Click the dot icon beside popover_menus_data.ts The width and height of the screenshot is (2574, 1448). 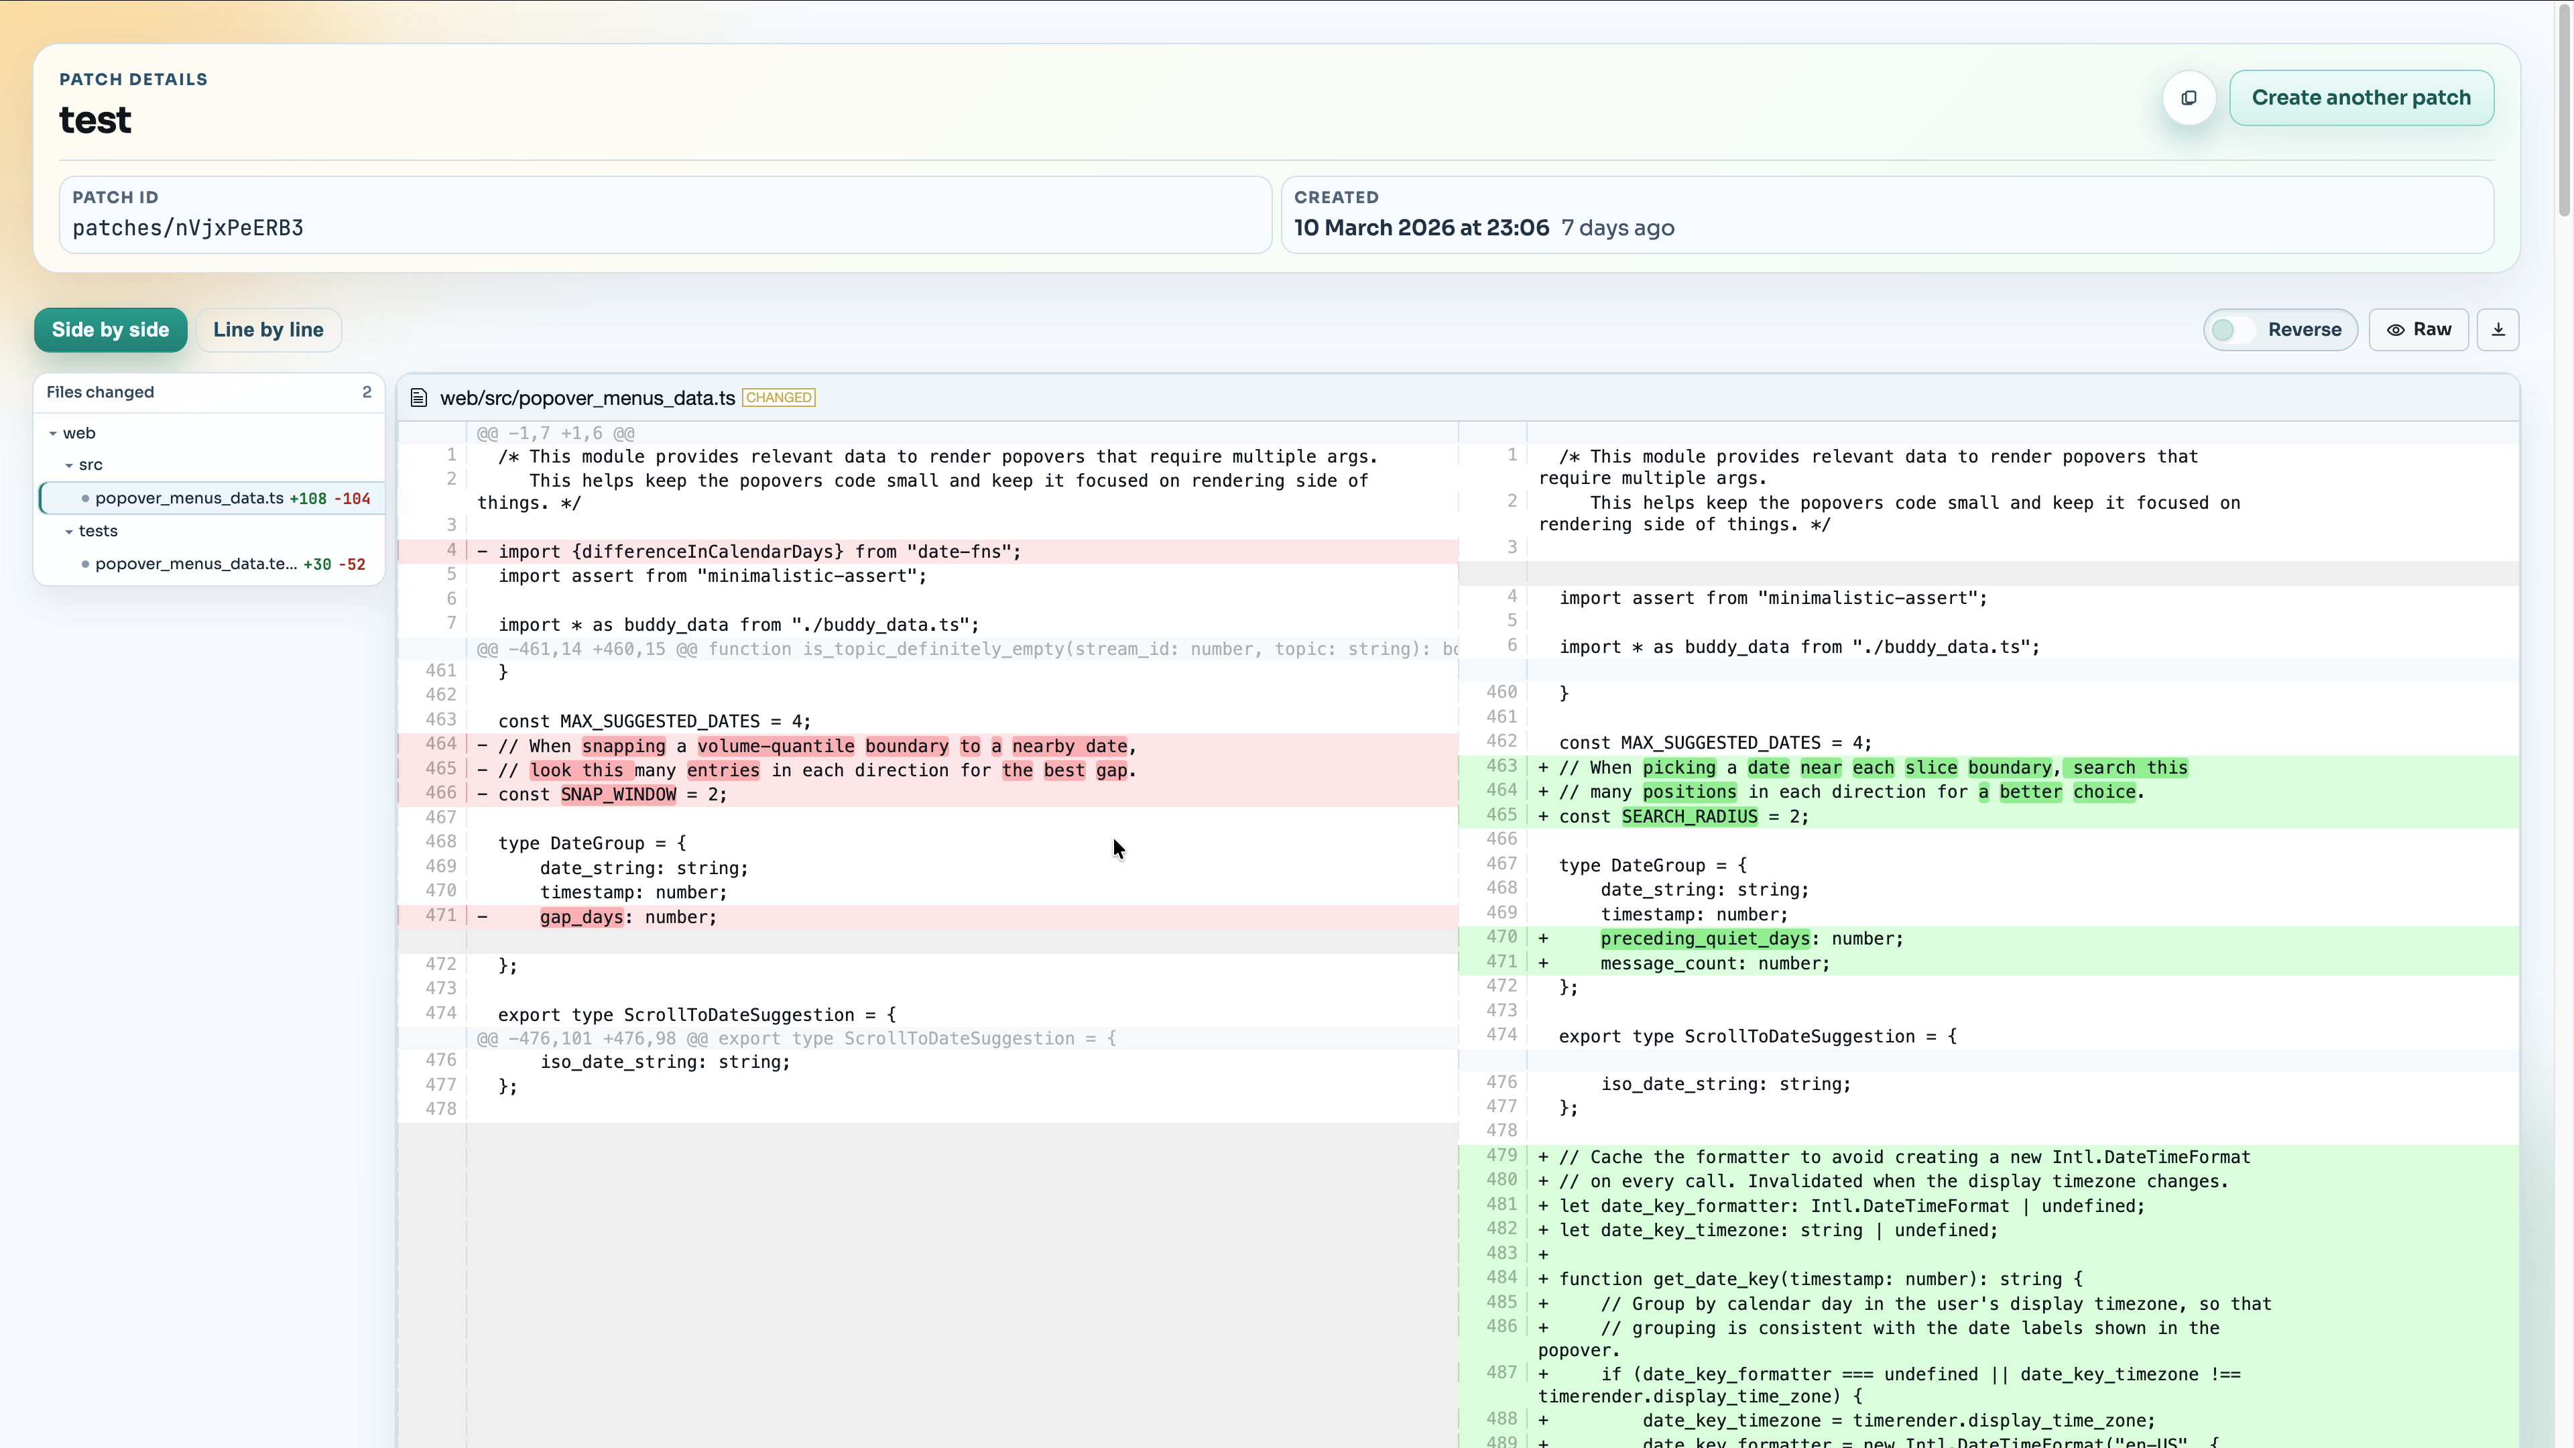tap(85, 499)
